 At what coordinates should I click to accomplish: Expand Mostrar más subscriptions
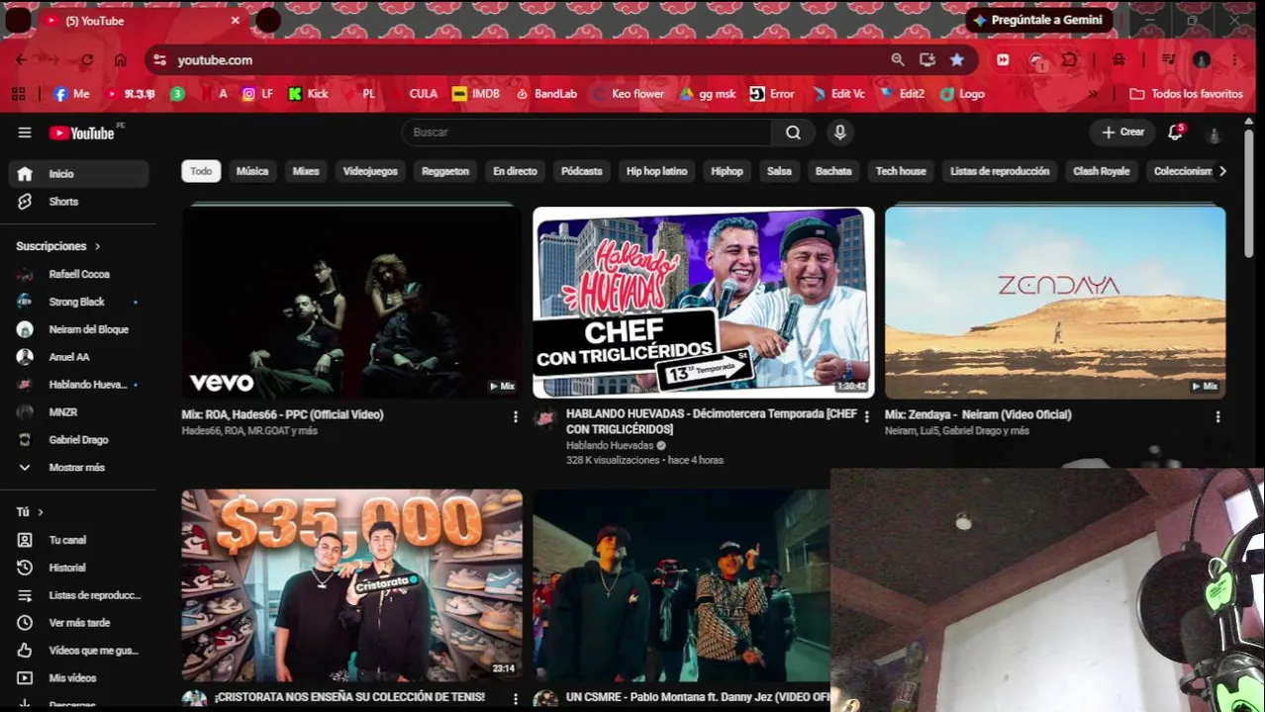point(79,468)
